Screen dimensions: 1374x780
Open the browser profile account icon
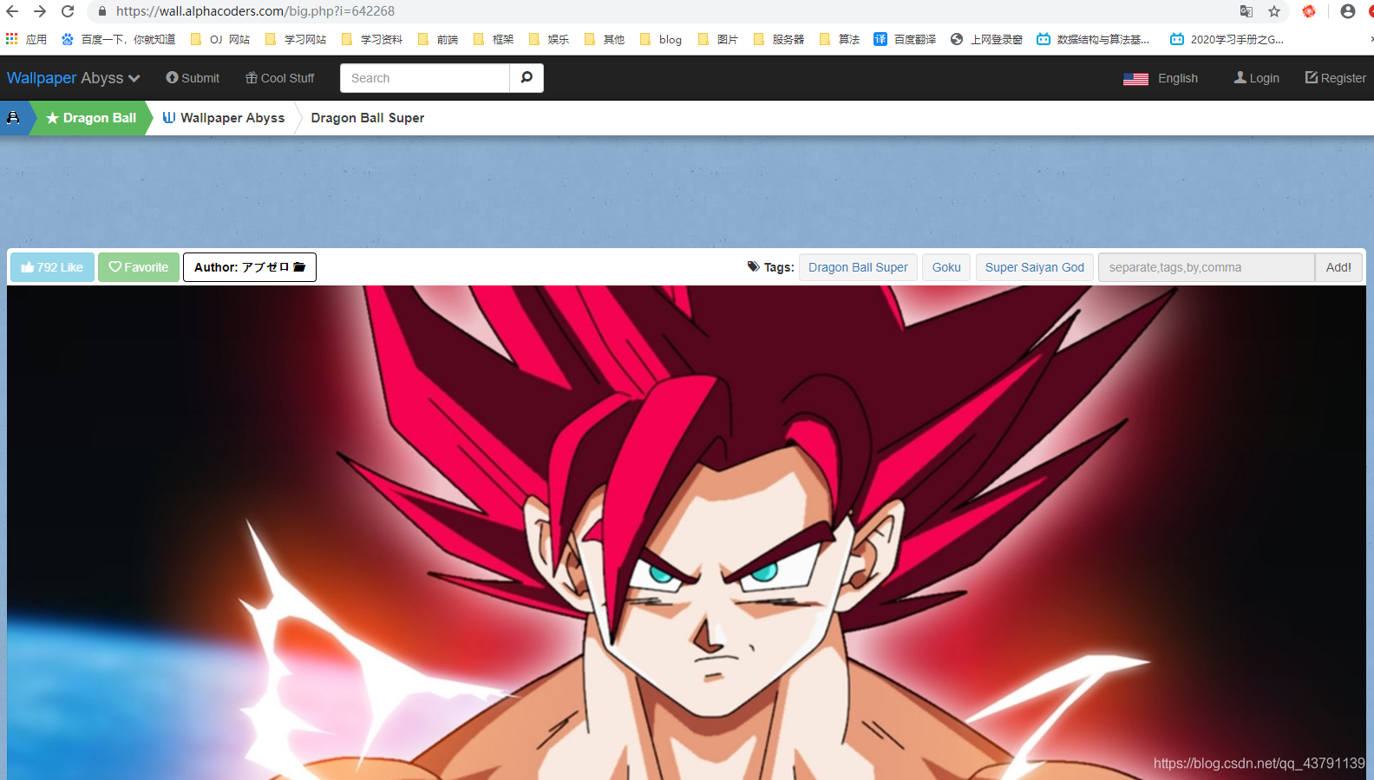pyautogui.click(x=1348, y=11)
